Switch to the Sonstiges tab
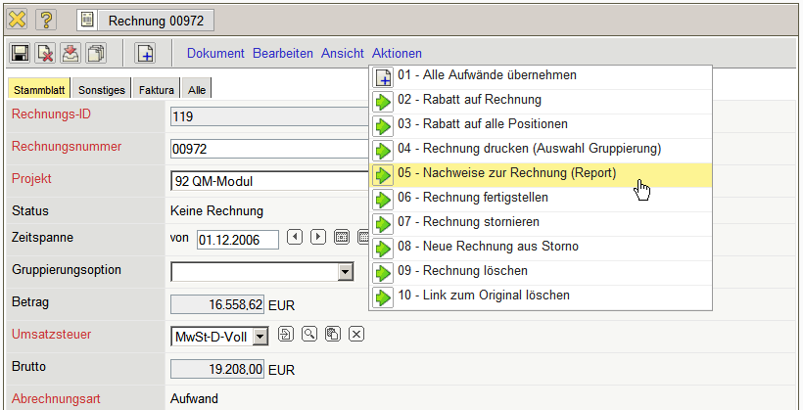The image size is (803, 410). (102, 90)
